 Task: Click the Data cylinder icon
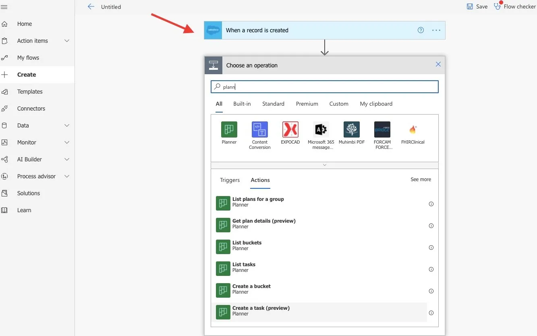pos(5,125)
